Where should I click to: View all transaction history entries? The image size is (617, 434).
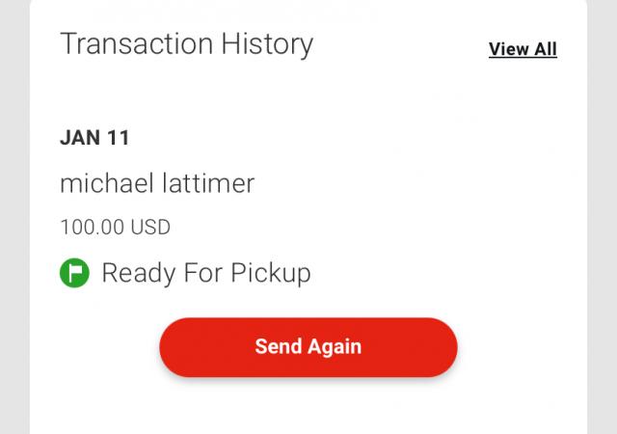click(523, 49)
